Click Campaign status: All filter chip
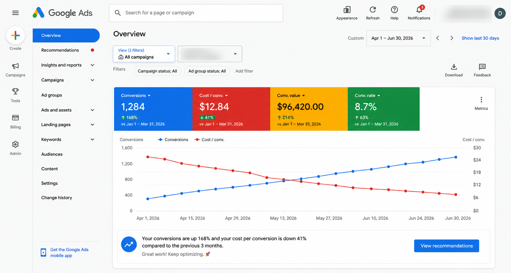The width and height of the screenshot is (511, 273). point(157,71)
